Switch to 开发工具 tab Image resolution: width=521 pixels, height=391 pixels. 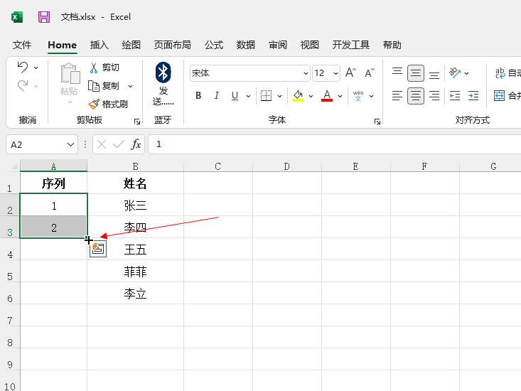(351, 45)
